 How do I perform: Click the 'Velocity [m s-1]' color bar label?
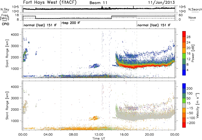[x=197, y=105]
